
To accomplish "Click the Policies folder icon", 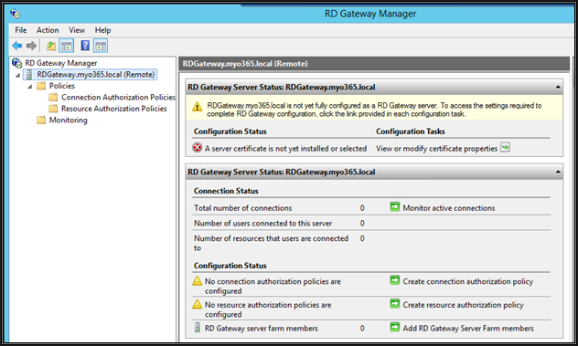I will click(x=41, y=86).
